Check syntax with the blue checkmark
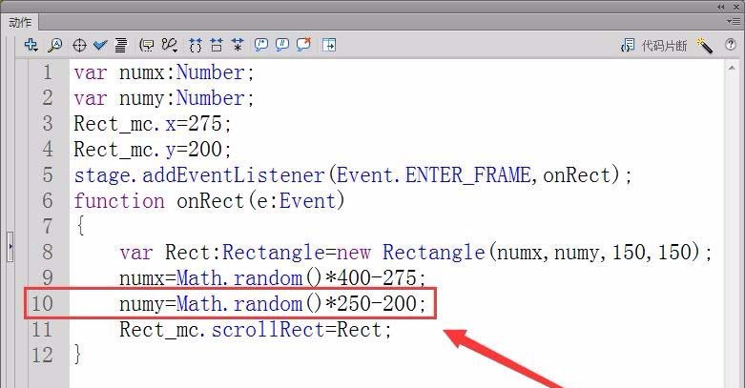Image resolution: width=745 pixels, height=388 pixels. pos(100,45)
